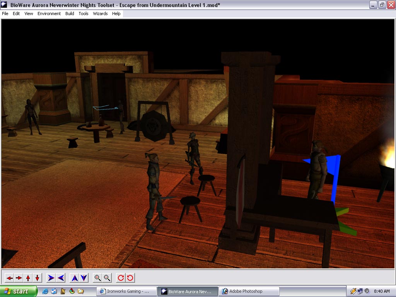Open the Environment menu

point(49,14)
